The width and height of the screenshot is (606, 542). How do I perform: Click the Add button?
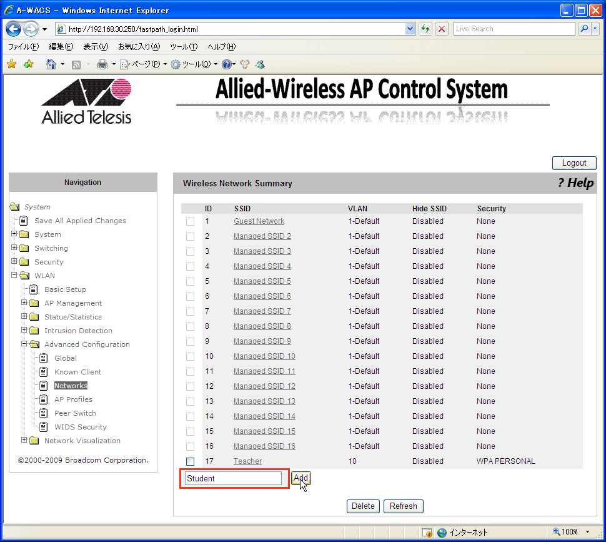pyautogui.click(x=301, y=478)
